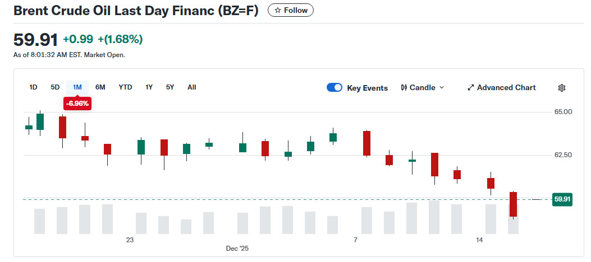Select the 1D time range
Screen dimensions: 591x262
(x=33, y=87)
